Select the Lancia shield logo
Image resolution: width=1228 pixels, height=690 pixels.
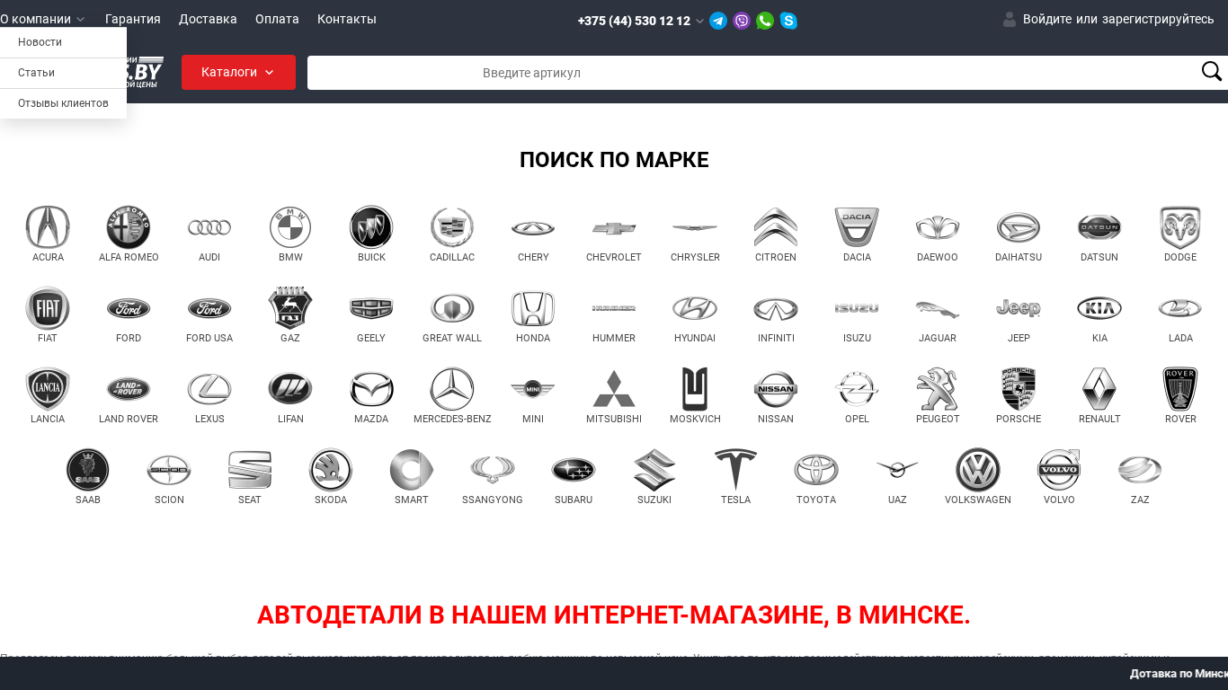(x=48, y=389)
